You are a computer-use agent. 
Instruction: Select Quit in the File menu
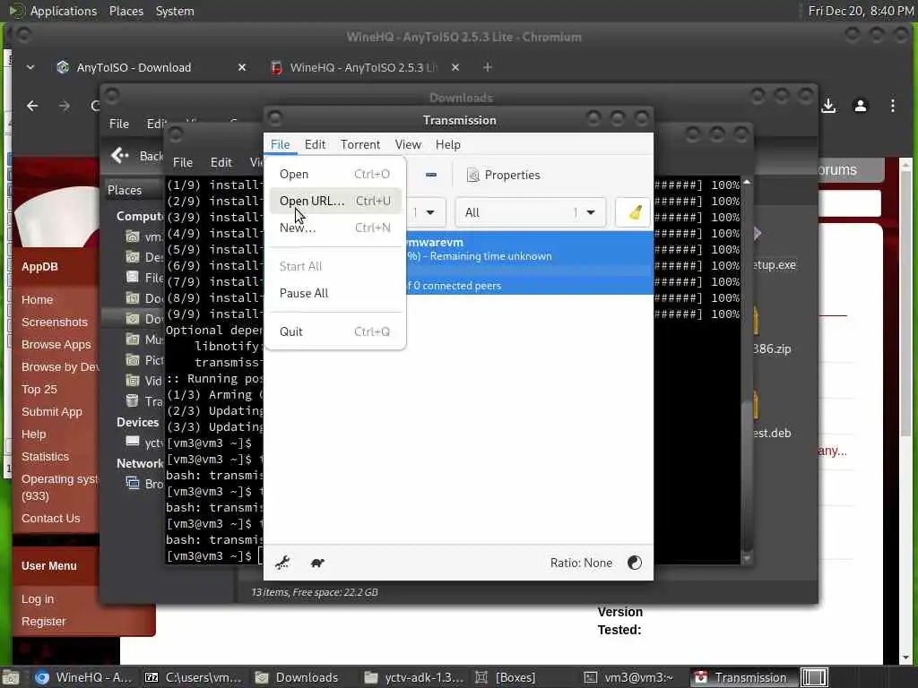pos(335,331)
